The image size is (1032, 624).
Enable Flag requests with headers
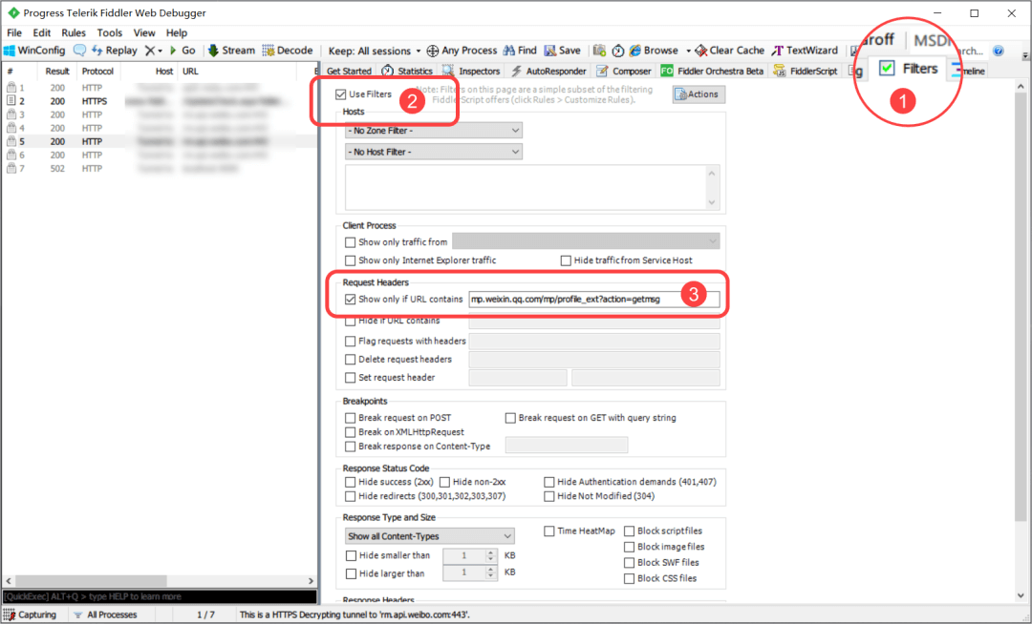tap(350, 342)
